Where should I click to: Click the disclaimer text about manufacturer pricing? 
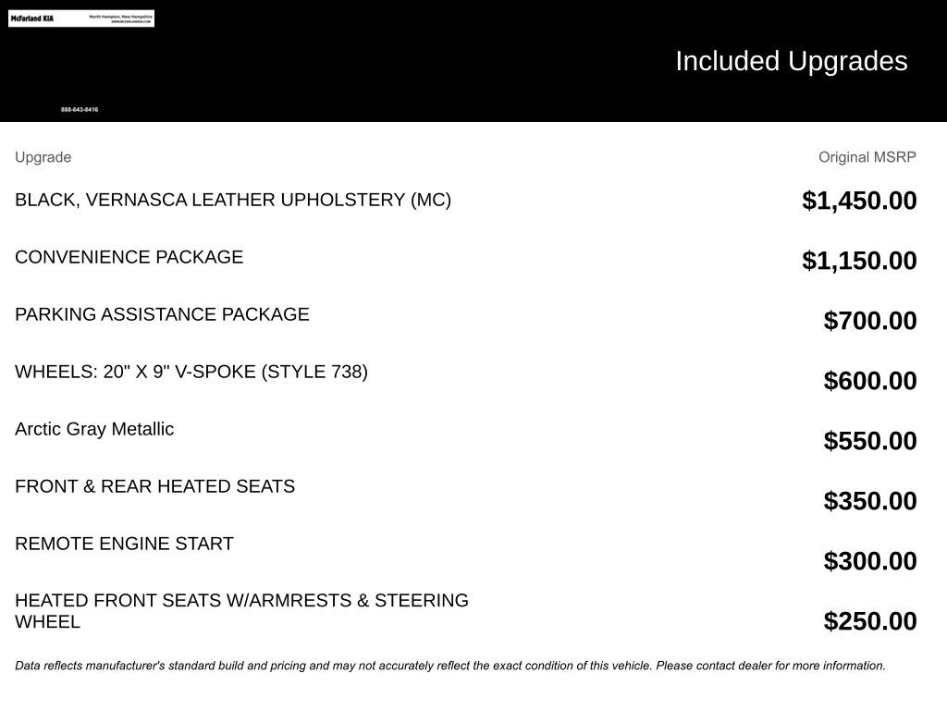pyautogui.click(x=449, y=666)
